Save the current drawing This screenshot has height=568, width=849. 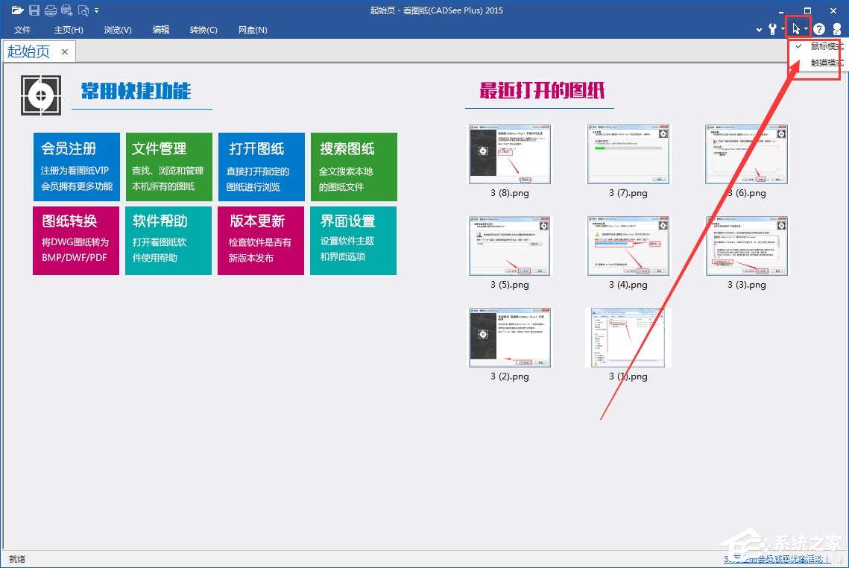click(35, 10)
